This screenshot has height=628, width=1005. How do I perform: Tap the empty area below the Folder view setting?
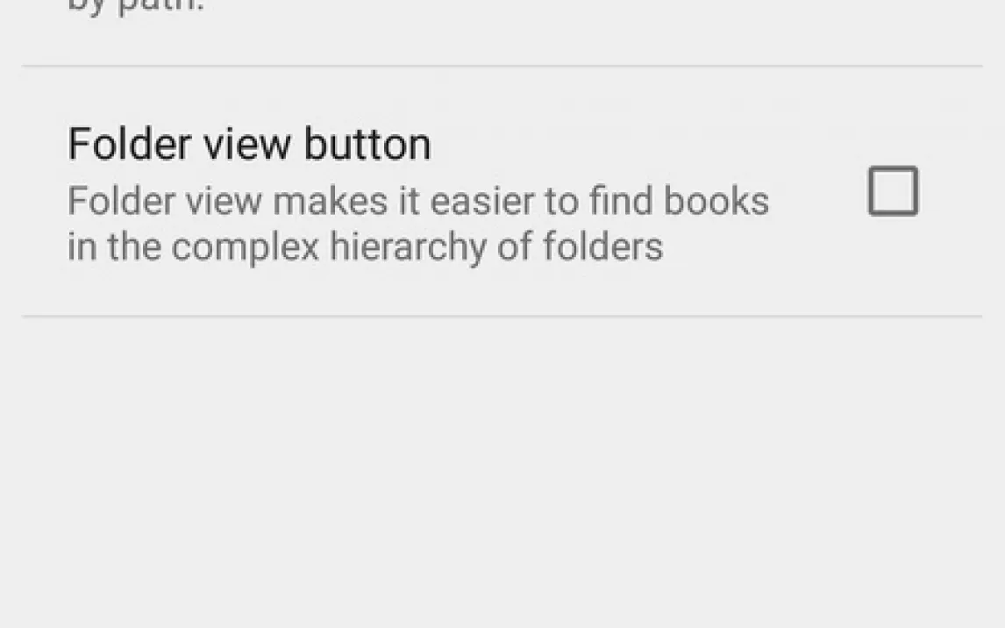coord(502,471)
